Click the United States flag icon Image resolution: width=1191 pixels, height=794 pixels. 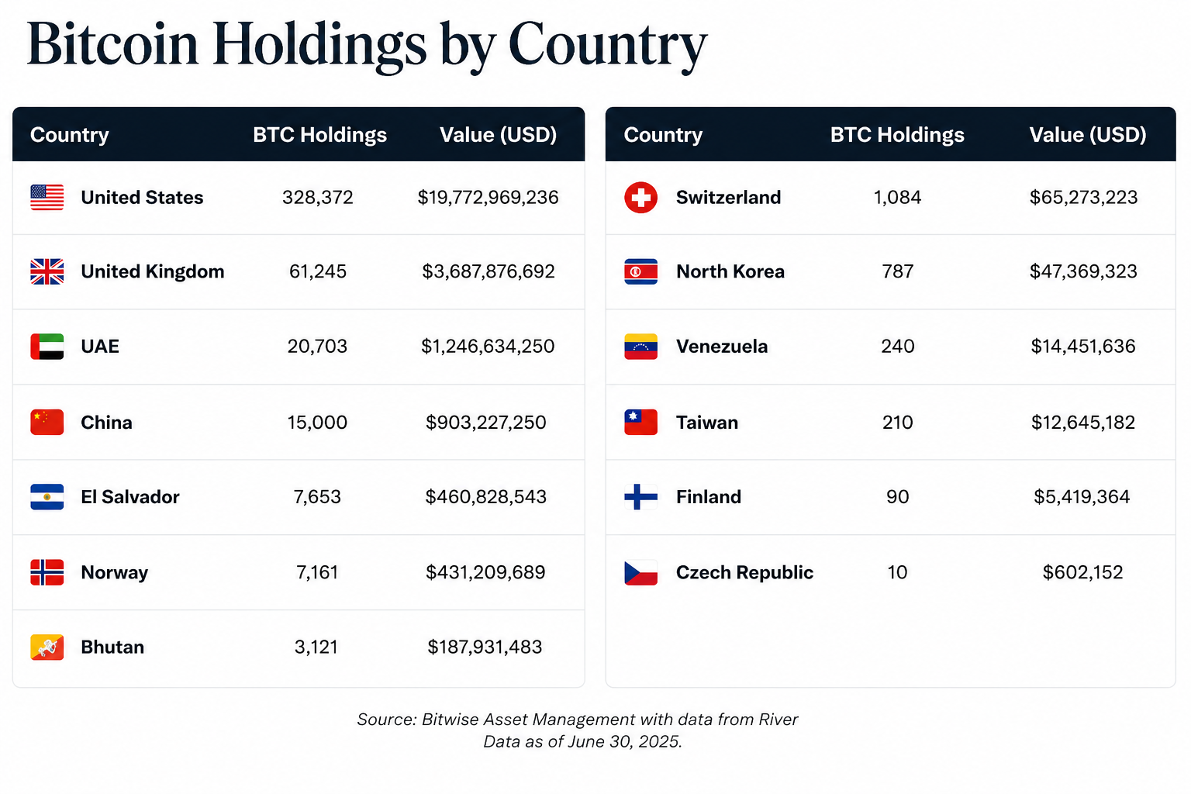(x=47, y=198)
